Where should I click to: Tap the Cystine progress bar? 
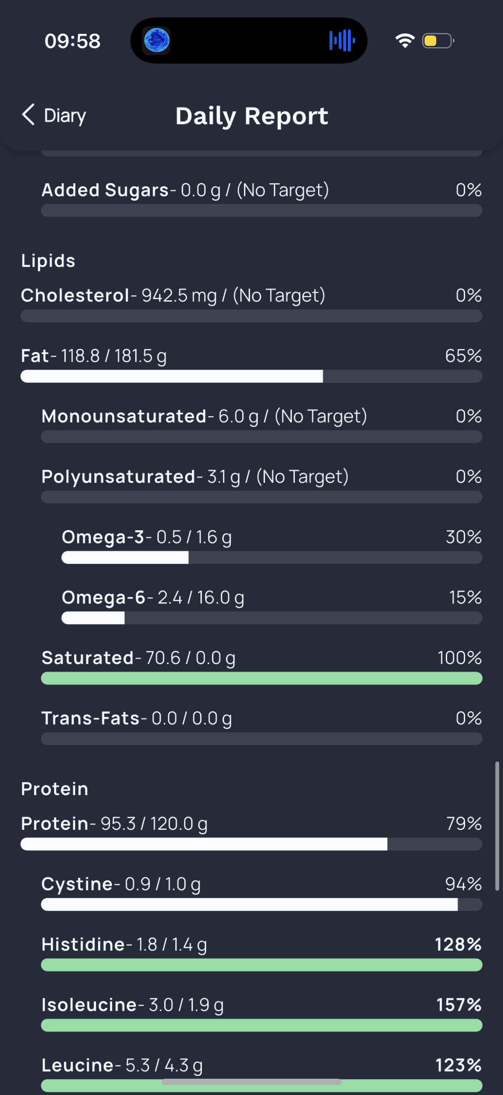coord(262,905)
